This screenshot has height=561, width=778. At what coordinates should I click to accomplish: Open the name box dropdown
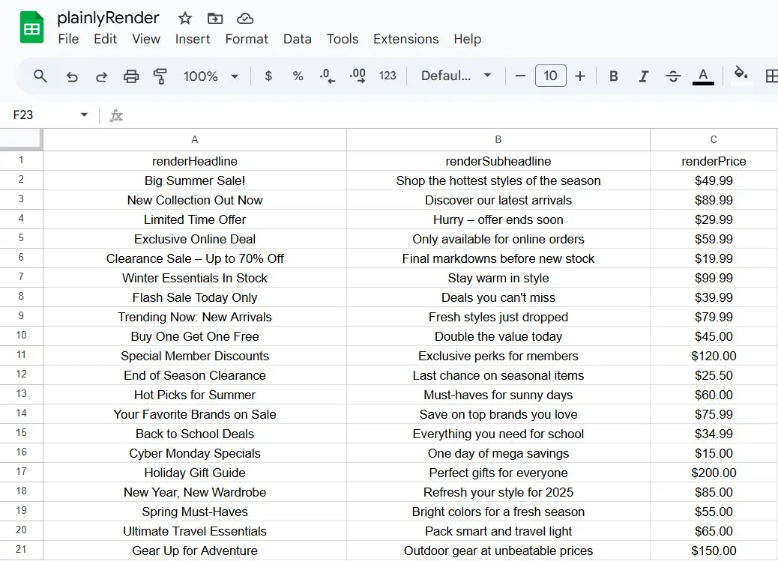84,115
